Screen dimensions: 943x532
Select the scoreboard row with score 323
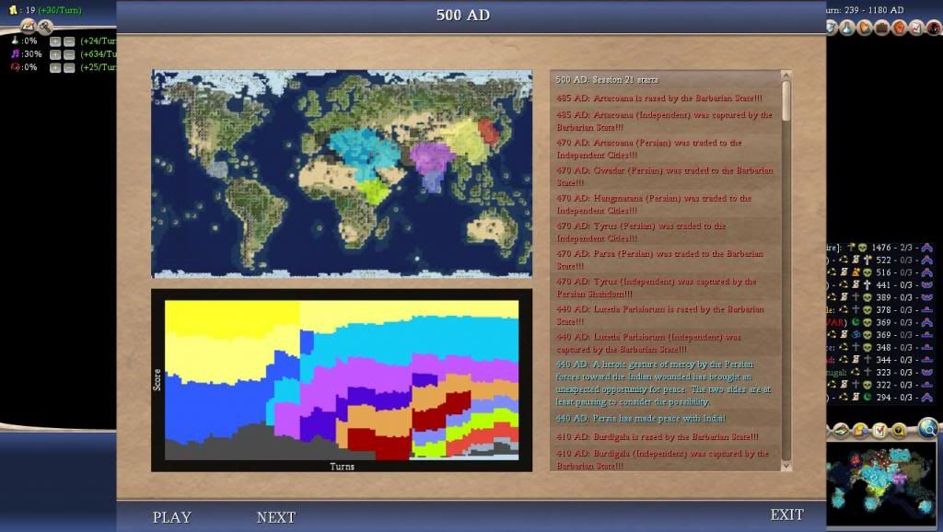[x=880, y=373]
